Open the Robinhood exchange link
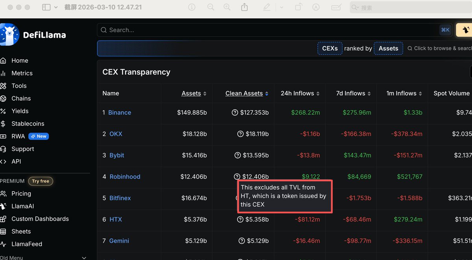This screenshot has width=472, height=260. (125, 176)
